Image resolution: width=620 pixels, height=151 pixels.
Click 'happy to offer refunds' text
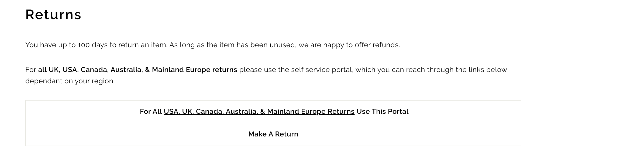click(x=361, y=45)
